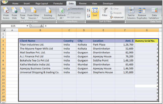
Task: Switch to the Review tab
Action: click(83, 4)
